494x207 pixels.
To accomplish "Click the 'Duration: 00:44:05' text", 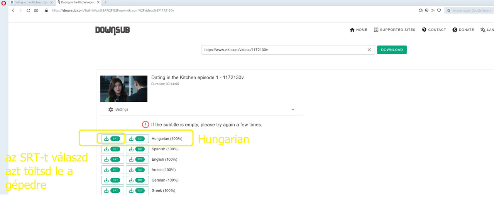I will (165, 84).
